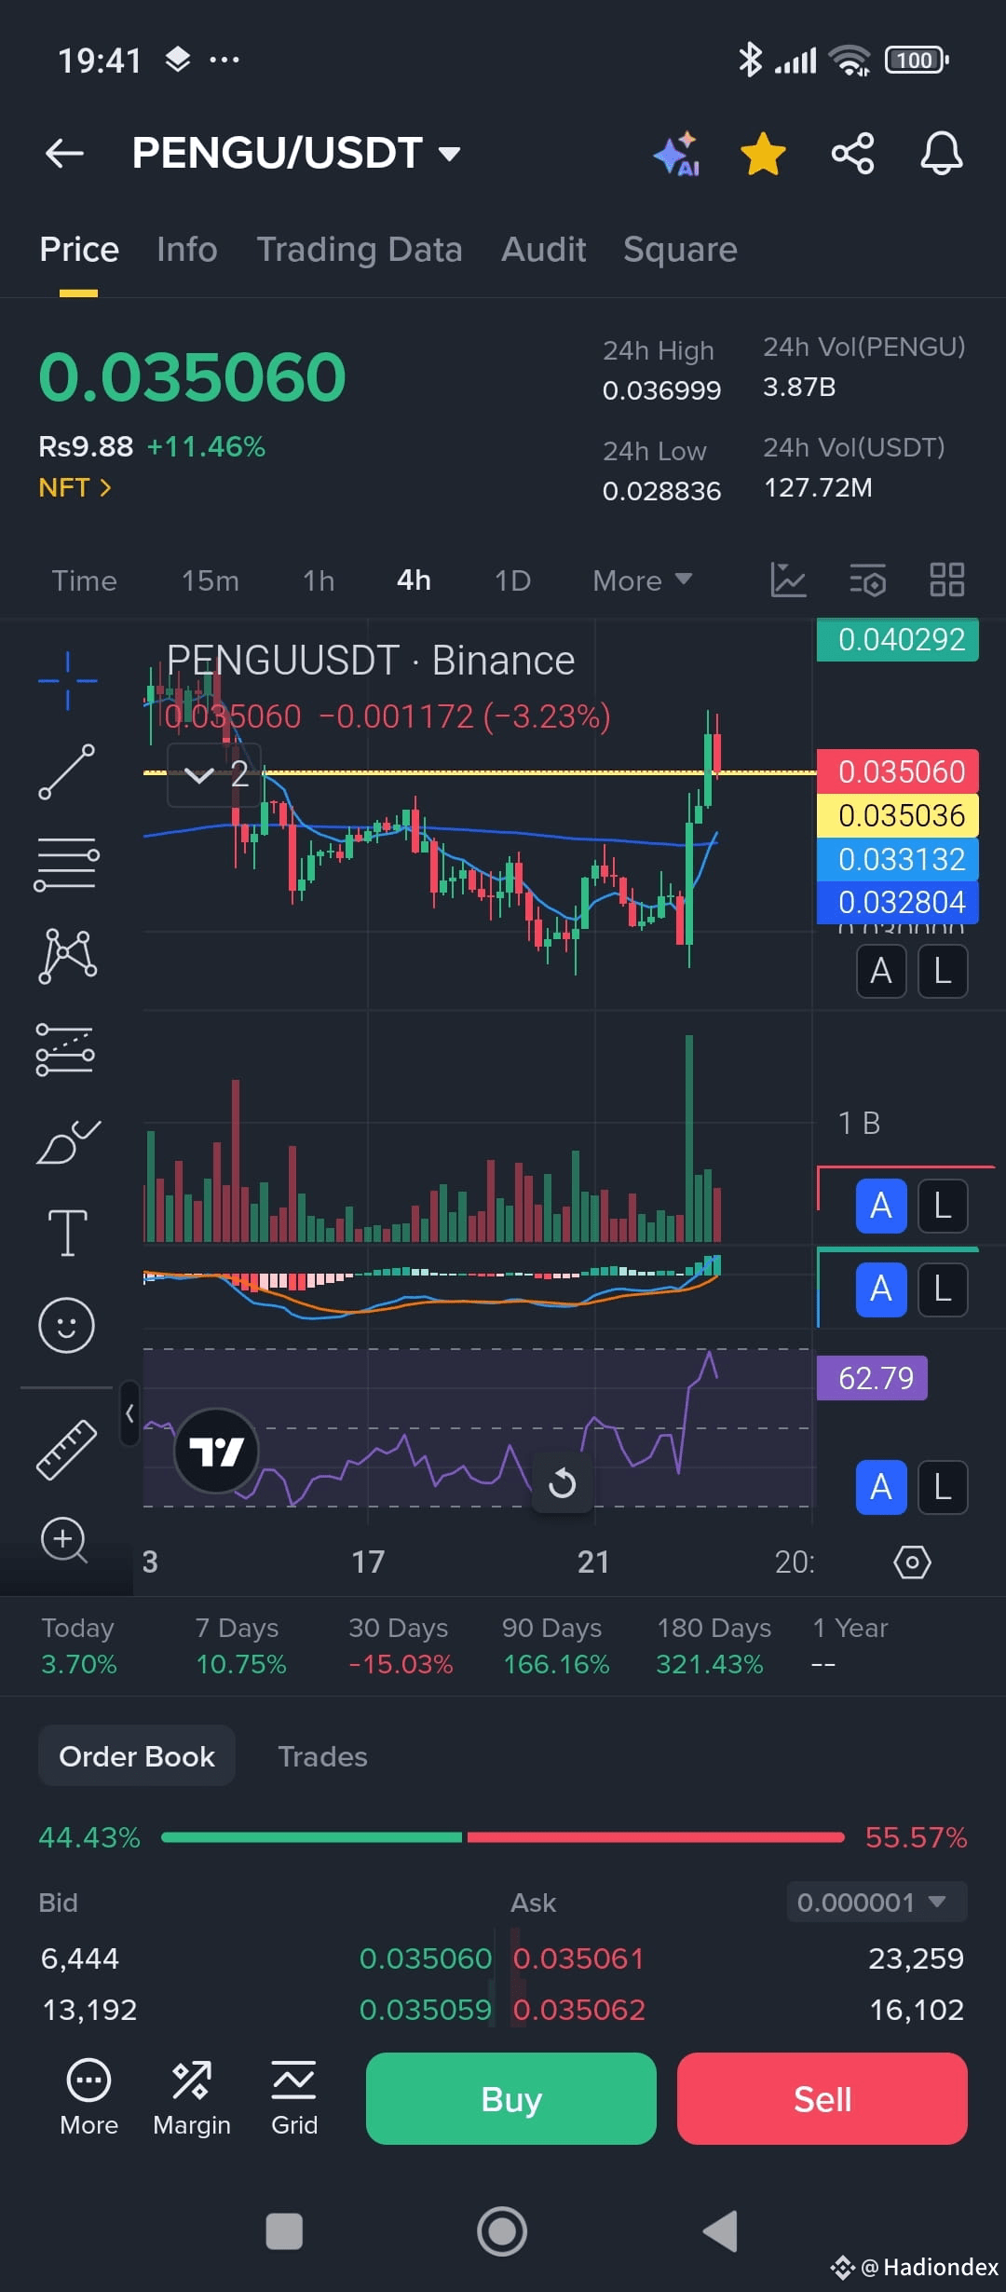The image size is (1006, 2292).
Task: Toggle auto scale A on price pane
Action: click(x=881, y=972)
